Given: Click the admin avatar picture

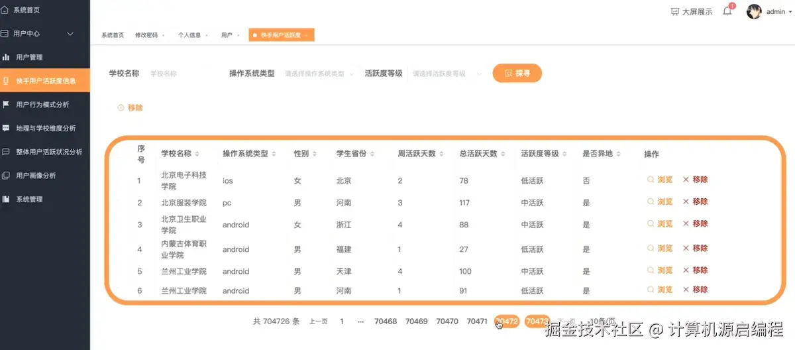Looking at the screenshot, I should click(x=754, y=11).
